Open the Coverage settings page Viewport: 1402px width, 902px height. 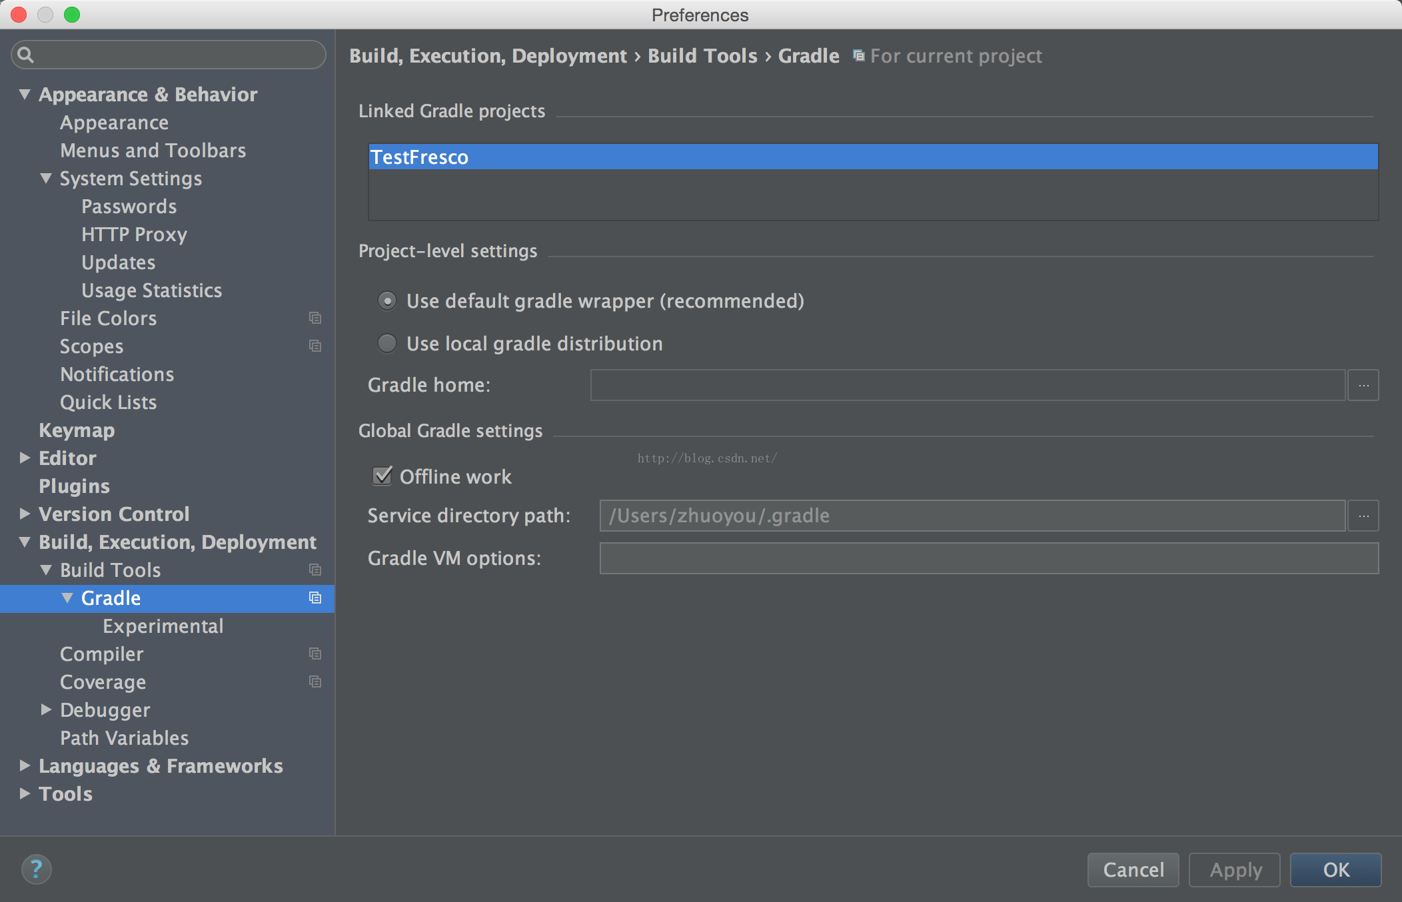coord(103,682)
